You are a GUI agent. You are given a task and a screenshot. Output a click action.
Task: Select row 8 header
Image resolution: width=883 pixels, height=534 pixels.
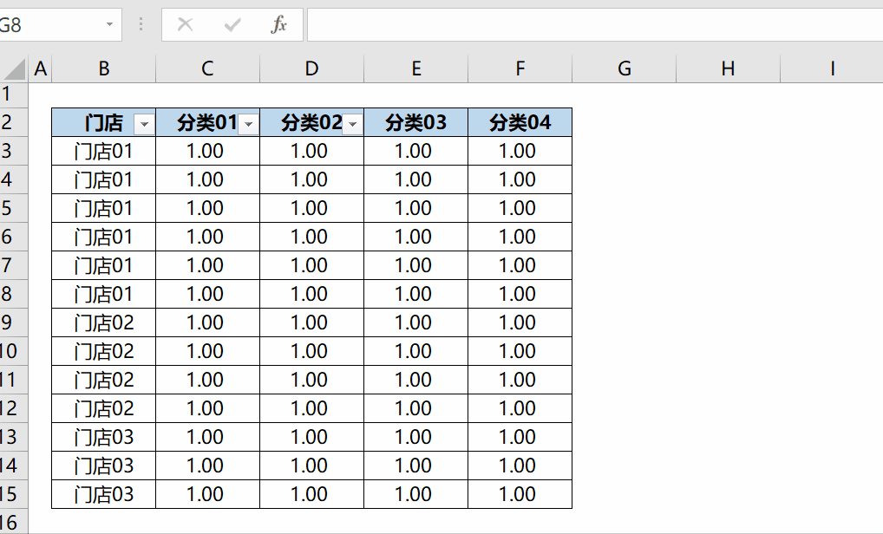click(x=14, y=294)
